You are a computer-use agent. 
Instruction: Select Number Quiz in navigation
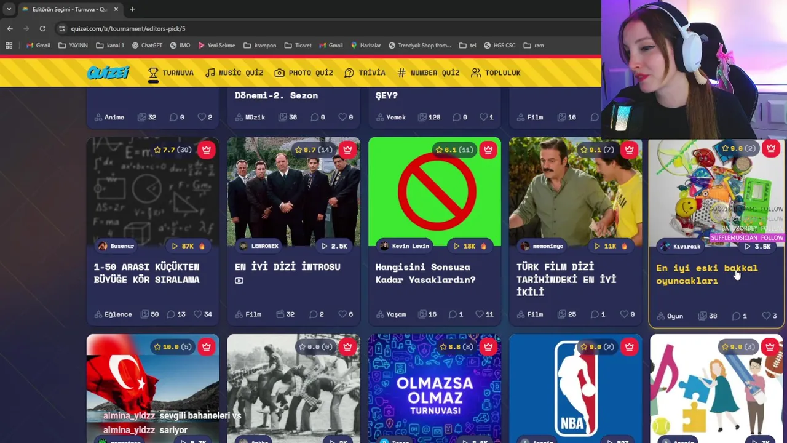pyautogui.click(x=428, y=73)
